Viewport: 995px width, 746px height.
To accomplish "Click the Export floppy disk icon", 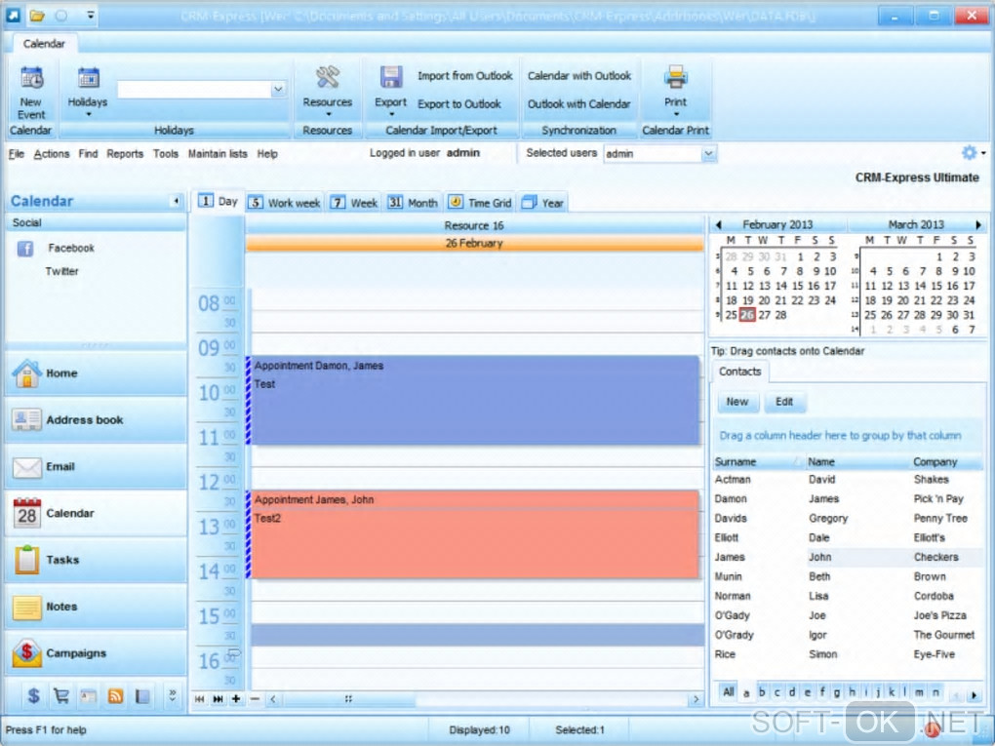I will (391, 77).
